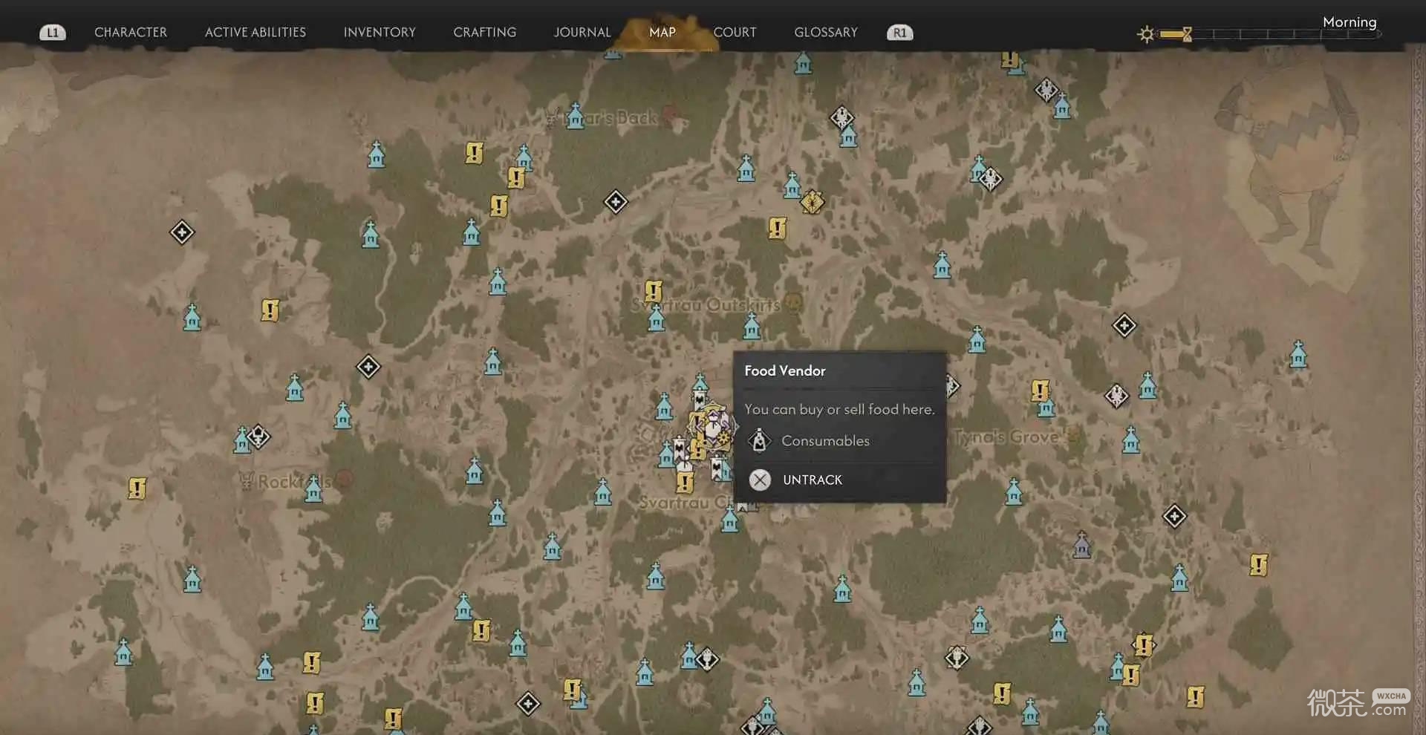
Task: Click the UNTRACK button in the tooltip
Action: tap(813, 480)
